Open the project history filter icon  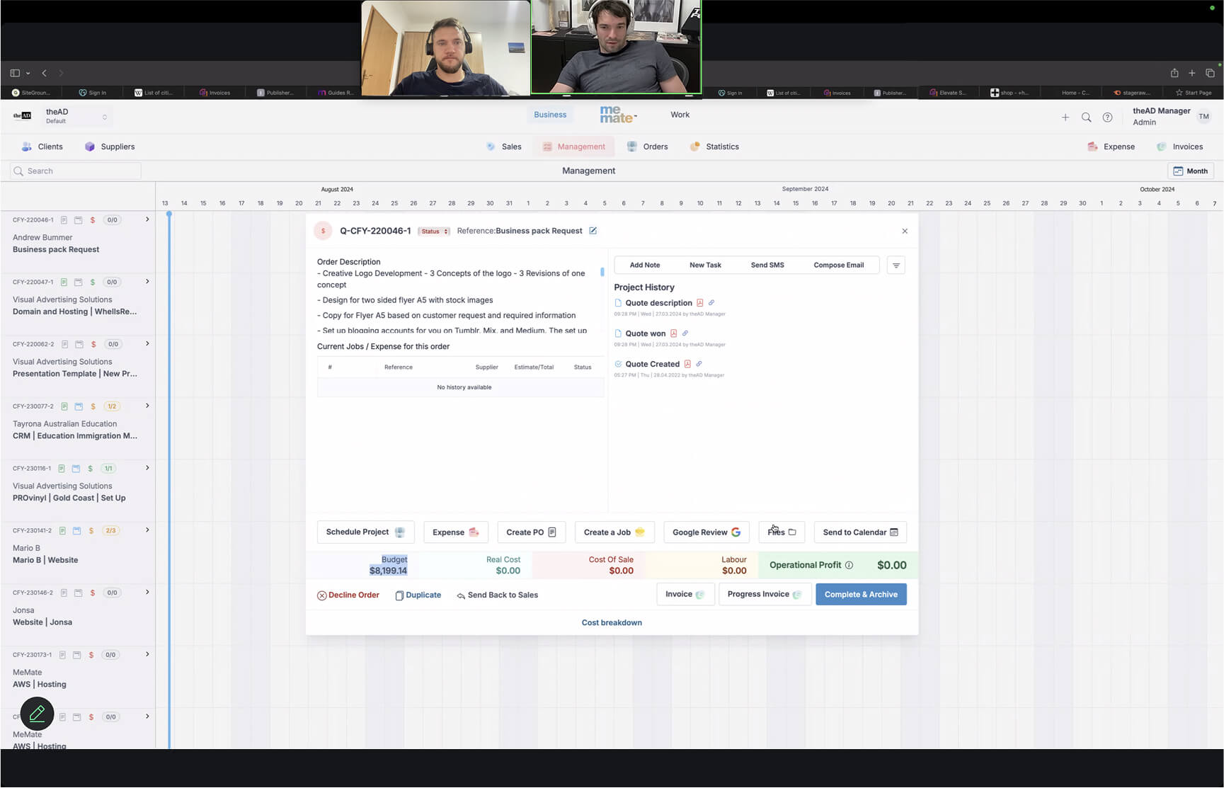[x=896, y=265]
